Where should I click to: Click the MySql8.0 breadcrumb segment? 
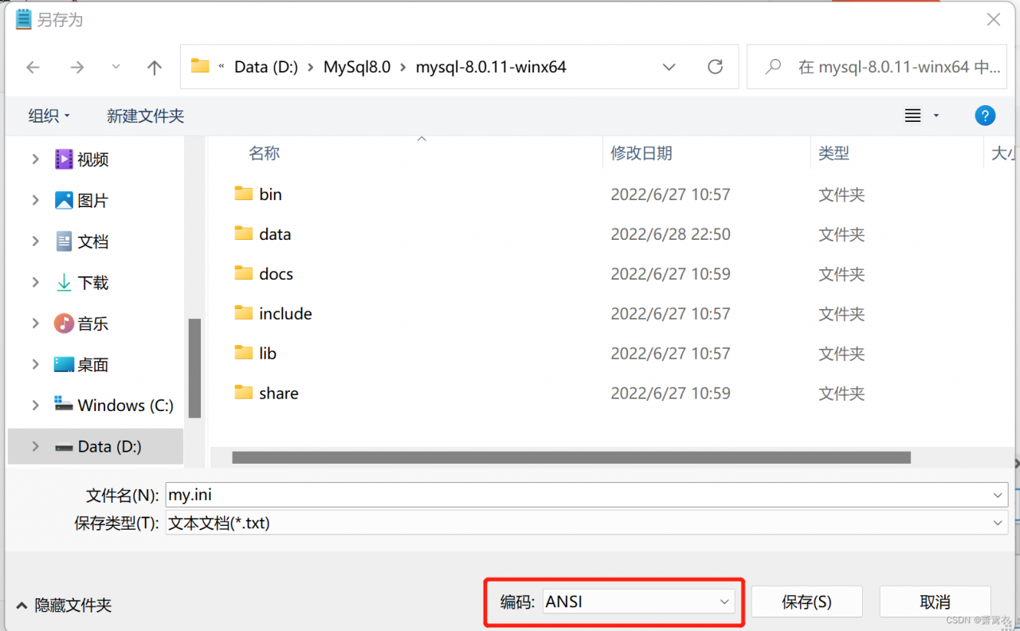pos(357,67)
